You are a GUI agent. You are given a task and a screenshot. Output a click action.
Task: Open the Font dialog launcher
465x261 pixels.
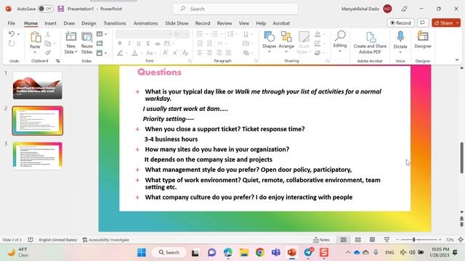tap(190, 61)
